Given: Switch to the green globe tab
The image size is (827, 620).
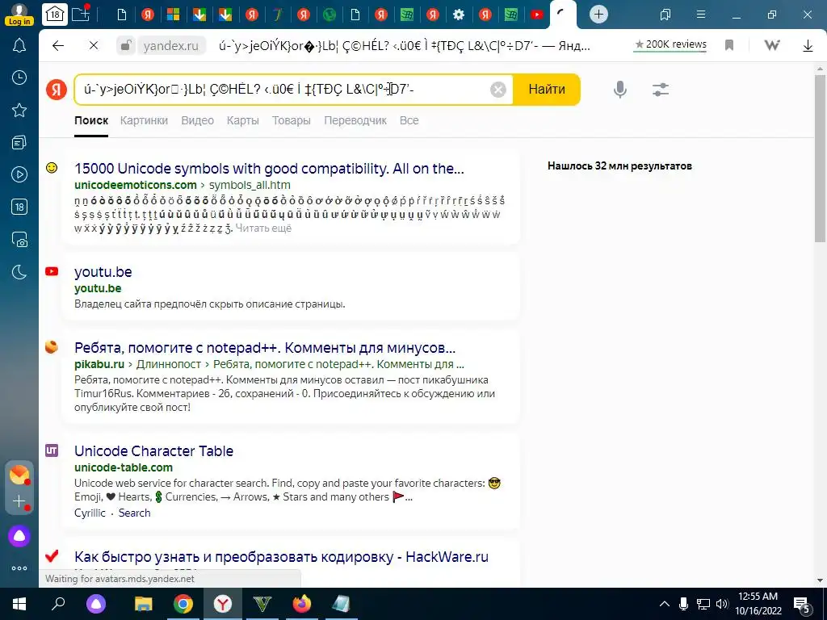Looking at the screenshot, I should pyautogui.click(x=330, y=15).
